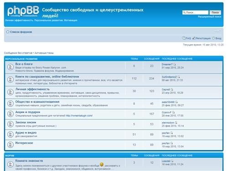The image size is (228, 171).
Task: View latest post icon next to Dreamer7
Action: tap(175, 64)
